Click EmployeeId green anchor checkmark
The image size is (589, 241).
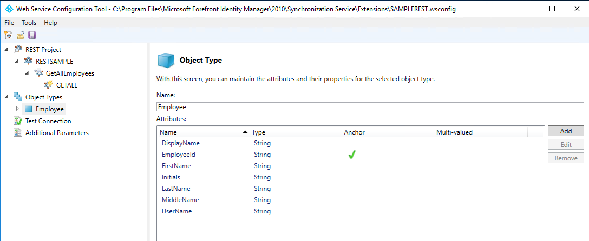pyautogui.click(x=351, y=155)
